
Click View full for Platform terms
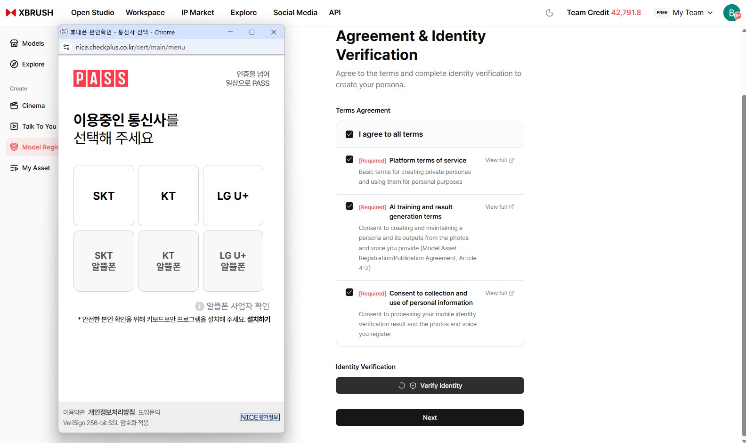point(500,160)
